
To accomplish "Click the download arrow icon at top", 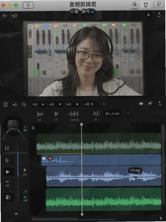I will pos(149,14).
